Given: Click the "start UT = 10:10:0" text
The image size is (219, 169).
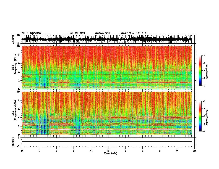Looking at the screenshot, I should [134, 33].
